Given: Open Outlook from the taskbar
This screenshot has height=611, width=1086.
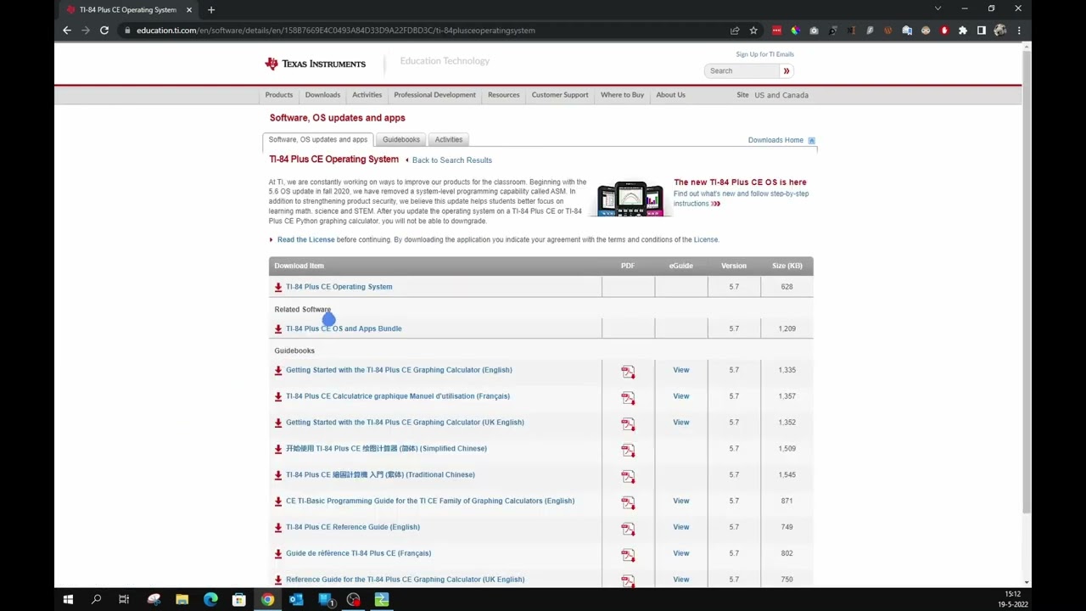Looking at the screenshot, I should pos(296,599).
